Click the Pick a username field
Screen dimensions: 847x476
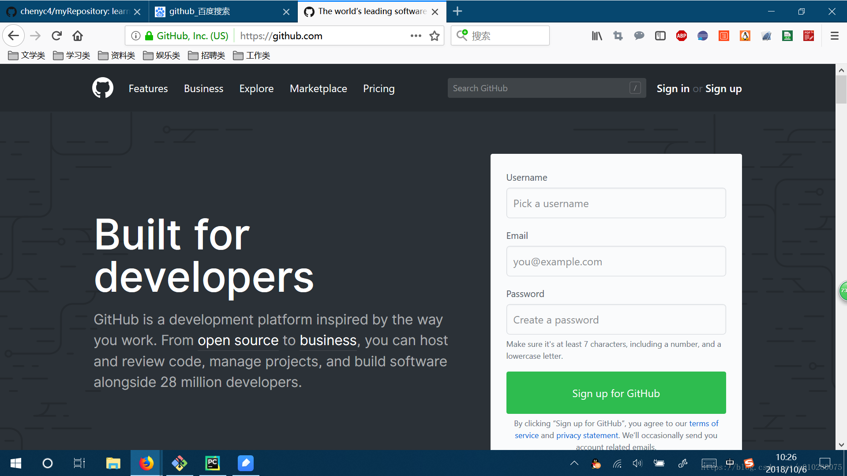click(x=616, y=203)
